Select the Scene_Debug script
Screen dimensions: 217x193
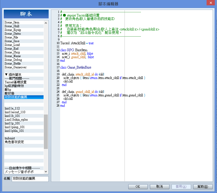point(24,60)
